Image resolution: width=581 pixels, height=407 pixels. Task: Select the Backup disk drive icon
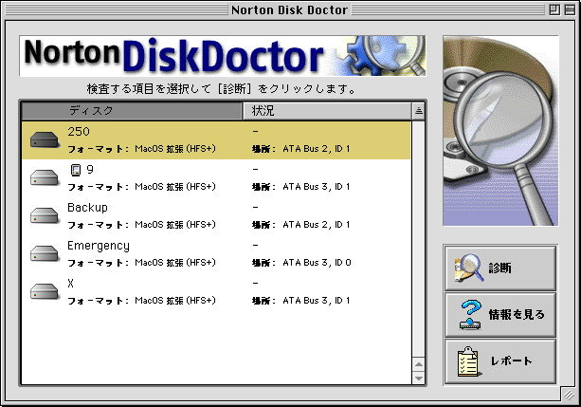[45, 215]
